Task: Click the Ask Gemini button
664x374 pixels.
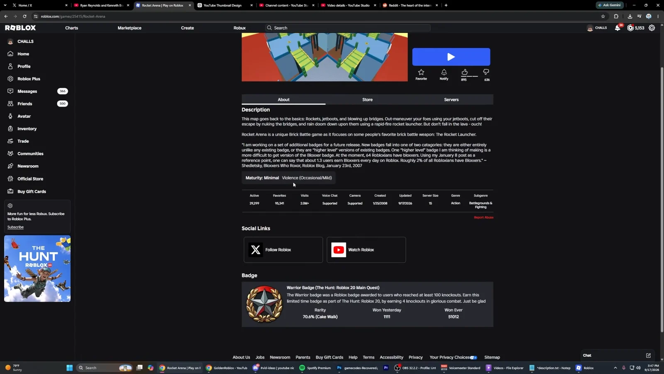Action: [610, 5]
